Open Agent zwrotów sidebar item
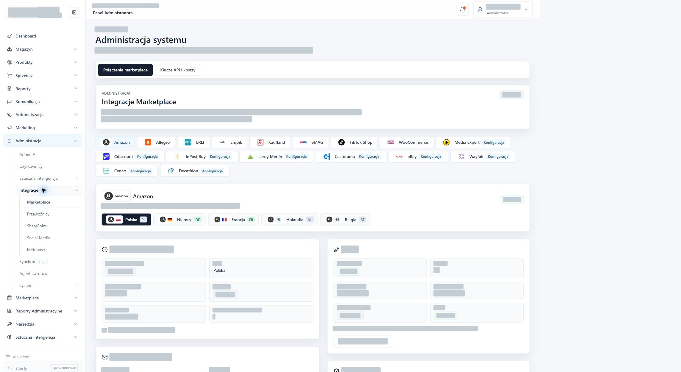Image resolution: width=681 pixels, height=372 pixels. (33, 273)
